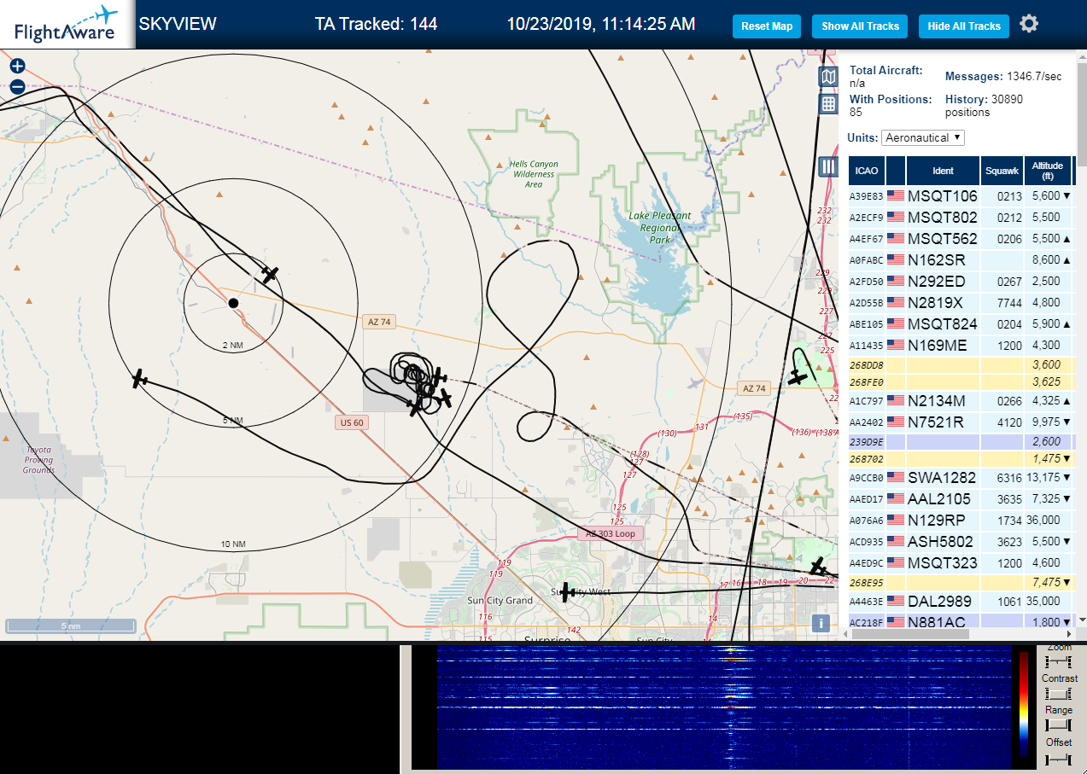Select the aircraft icon inside the 2 NM ring
Image resolution: width=1087 pixels, height=774 pixels.
click(x=270, y=275)
